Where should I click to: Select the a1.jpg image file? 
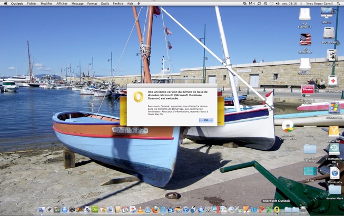coord(310,171)
